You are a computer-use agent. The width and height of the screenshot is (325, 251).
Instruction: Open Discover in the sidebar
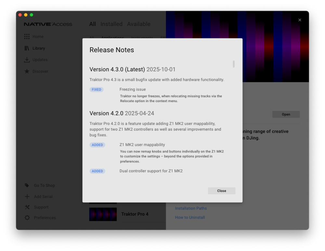40,71
